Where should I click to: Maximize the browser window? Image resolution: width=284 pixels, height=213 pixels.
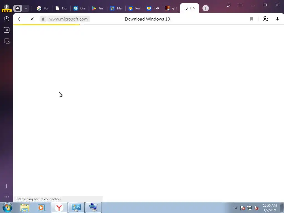265,5
